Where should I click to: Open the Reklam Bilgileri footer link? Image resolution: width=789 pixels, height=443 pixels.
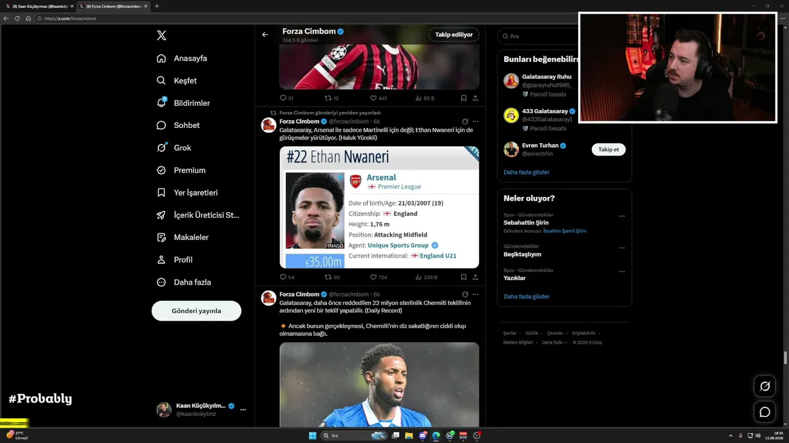pos(518,342)
